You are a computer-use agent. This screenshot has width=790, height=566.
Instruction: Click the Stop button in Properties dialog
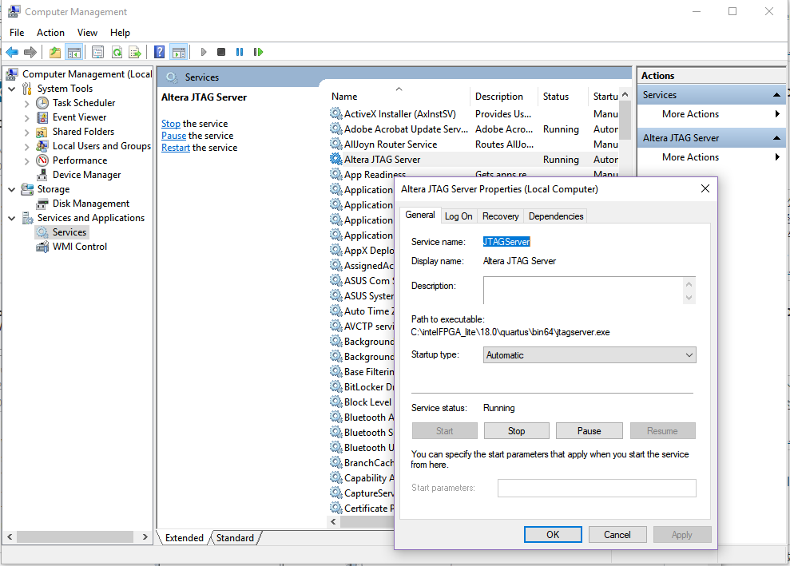(517, 431)
